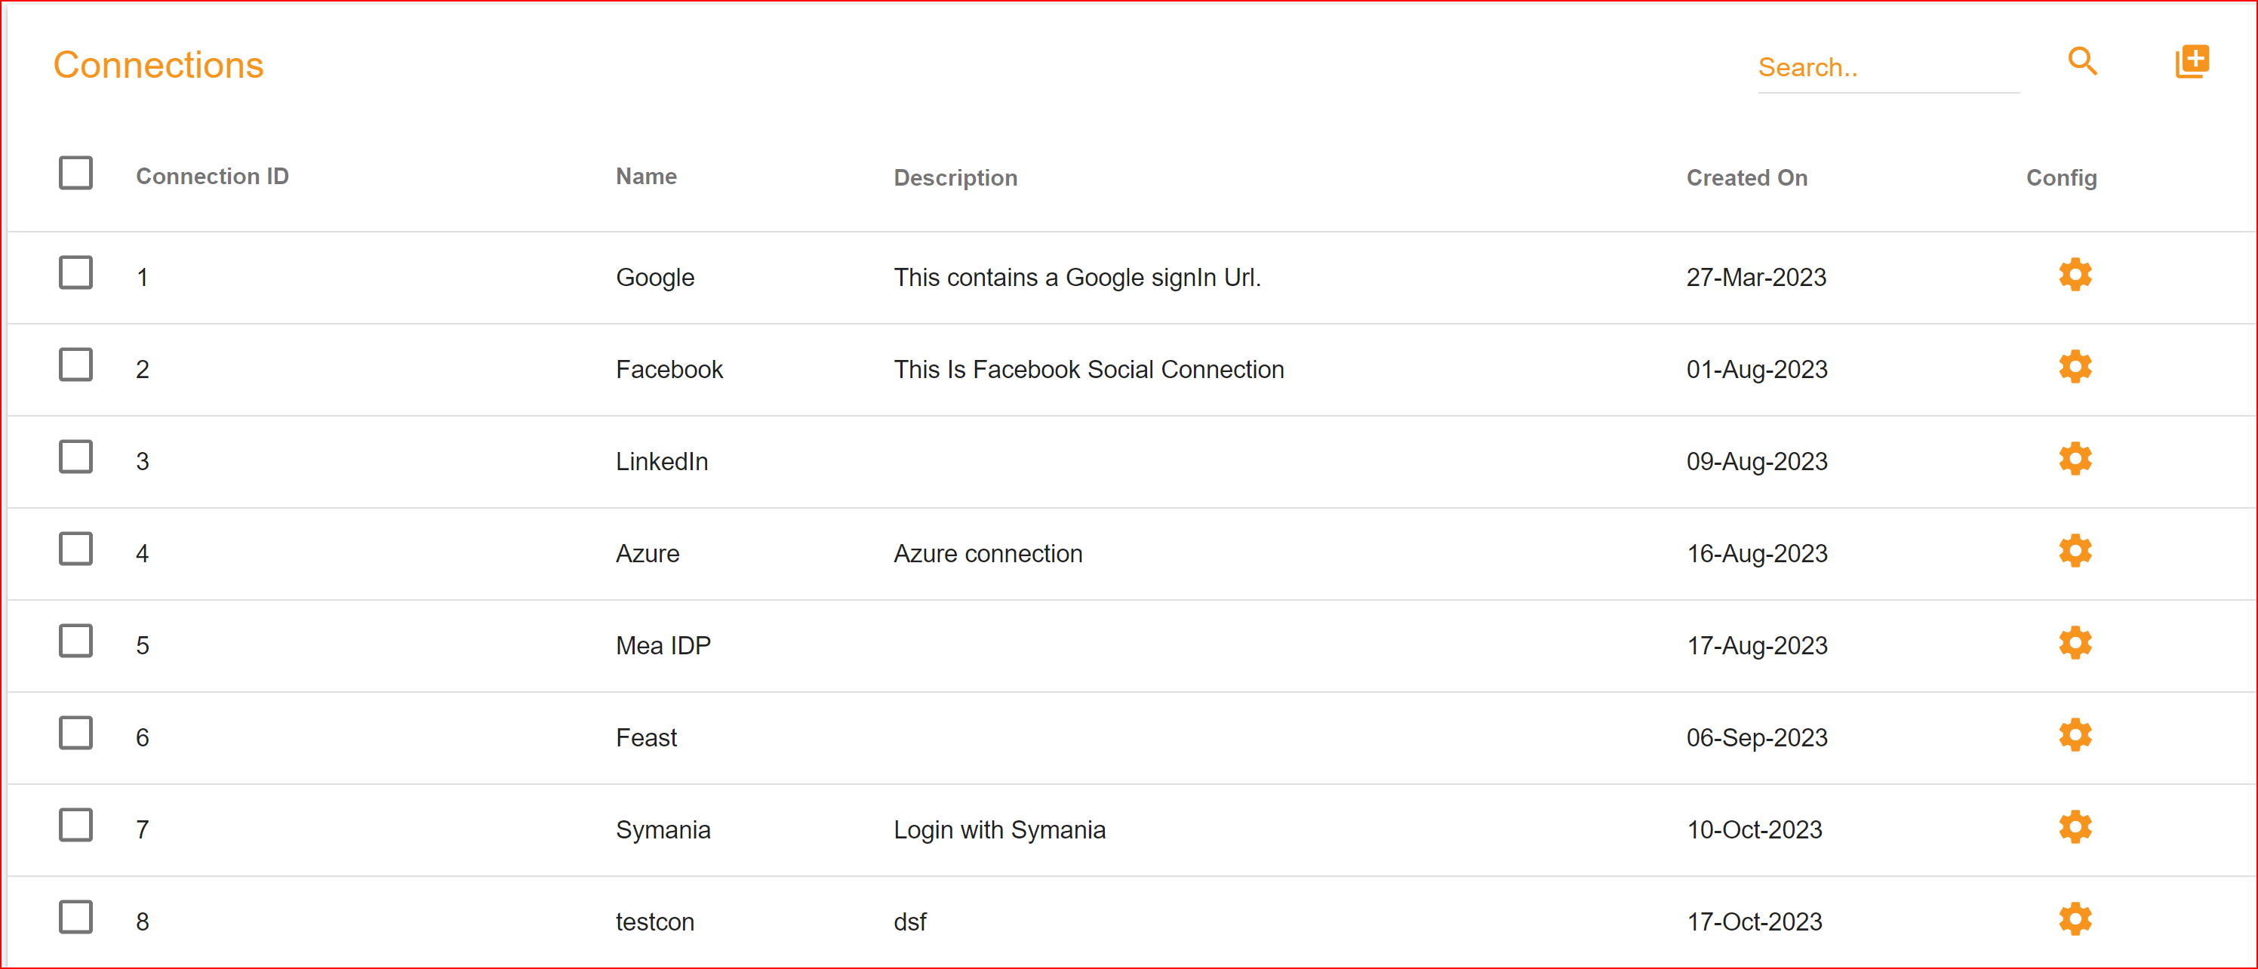Screen dimensions: 2258x969
Task: Open config gear for Symania connection
Action: [2074, 826]
